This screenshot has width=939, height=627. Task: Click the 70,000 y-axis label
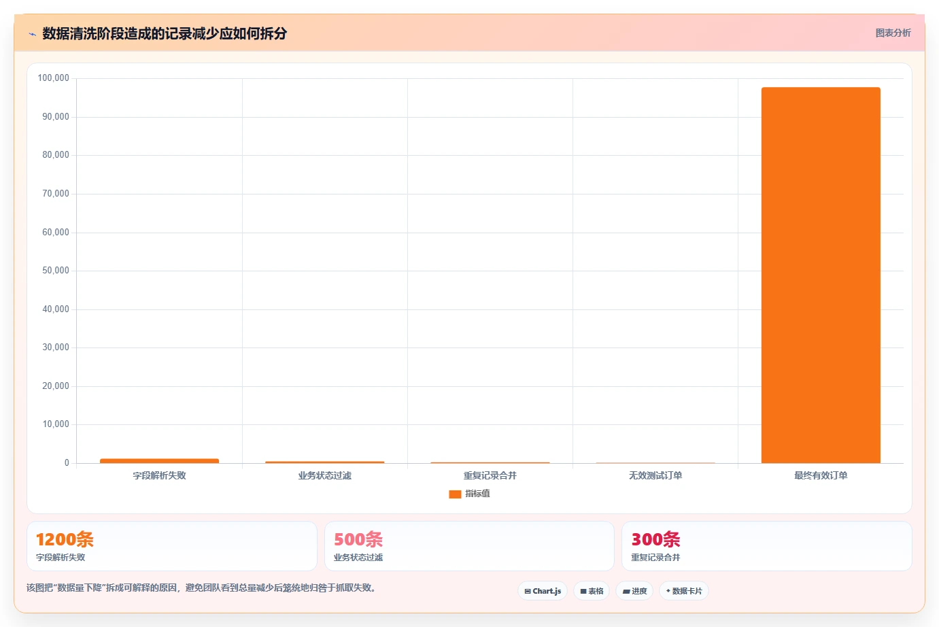(x=56, y=194)
